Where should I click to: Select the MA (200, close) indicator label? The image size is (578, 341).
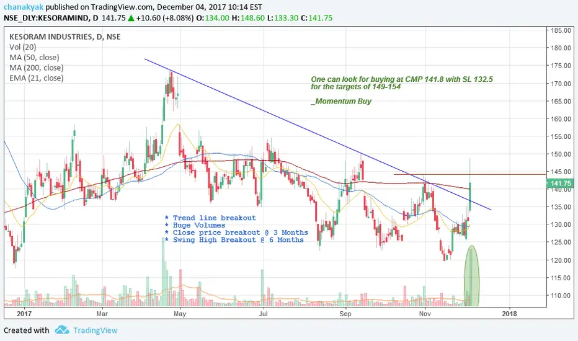click(37, 68)
